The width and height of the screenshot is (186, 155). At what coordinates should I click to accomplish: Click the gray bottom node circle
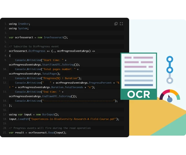pyautogui.click(x=170, y=80)
